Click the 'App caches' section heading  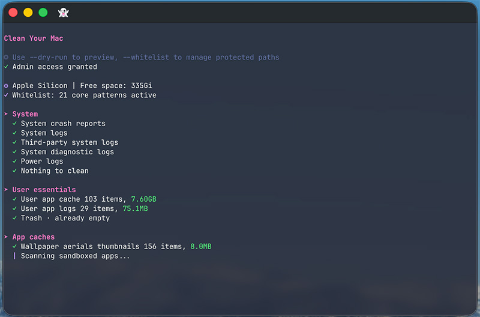pyautogui.click(x=34, y=237)
